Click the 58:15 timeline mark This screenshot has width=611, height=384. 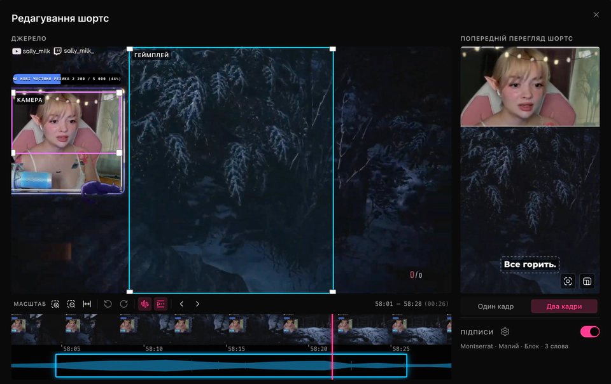pos(236,349)
